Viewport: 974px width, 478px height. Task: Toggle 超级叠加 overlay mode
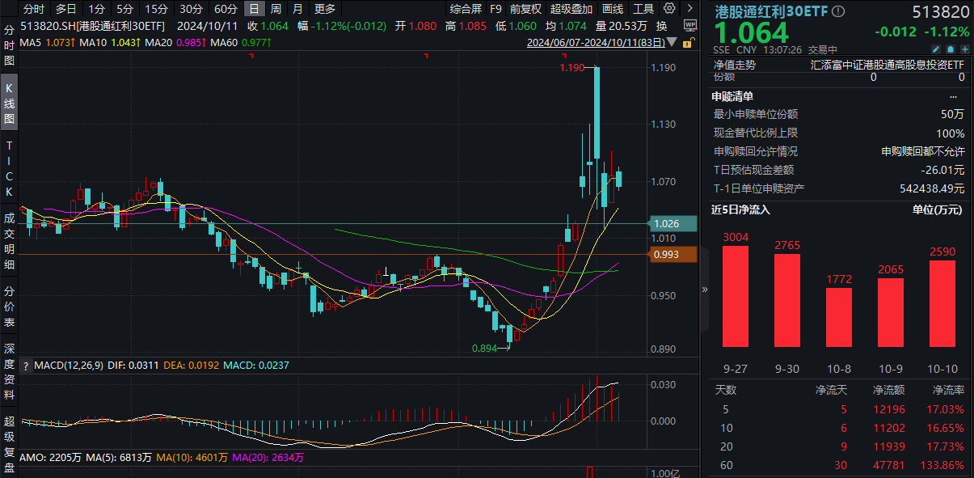(571, 9)
